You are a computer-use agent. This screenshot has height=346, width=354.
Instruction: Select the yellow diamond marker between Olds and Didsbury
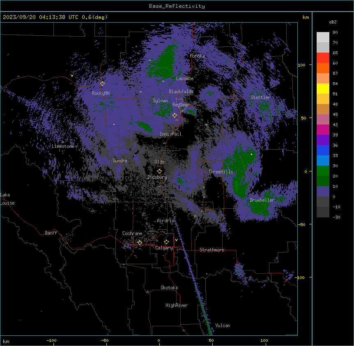pyautogui.click(x=159, y=171)
